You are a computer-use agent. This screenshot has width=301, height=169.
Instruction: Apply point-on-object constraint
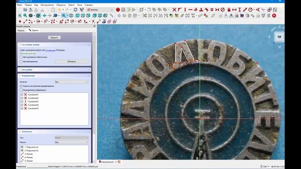pos(180,9)
